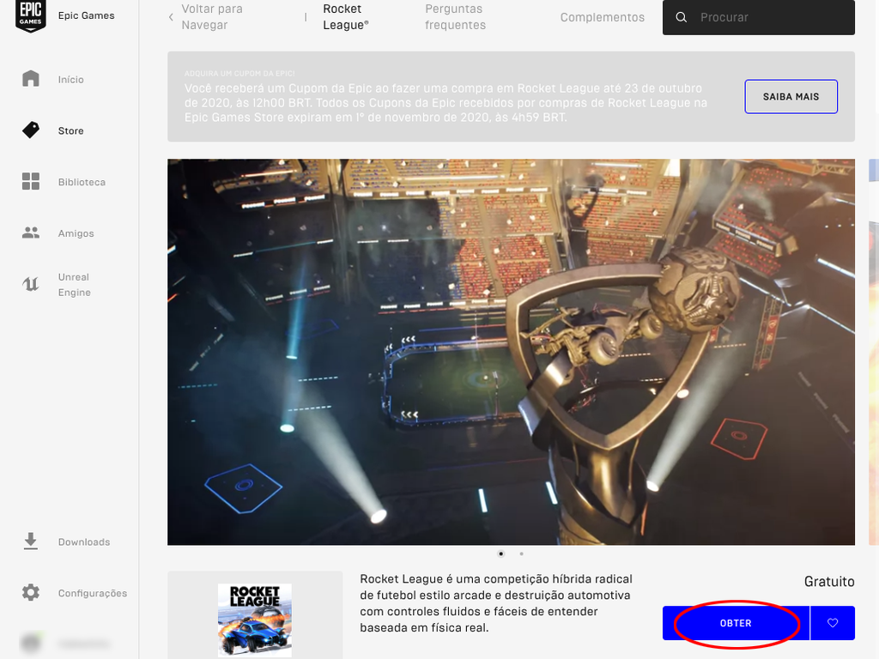This screenshot has width=879, height=659.
Task: Click the blurred user avatar
Action: point(31,643)
